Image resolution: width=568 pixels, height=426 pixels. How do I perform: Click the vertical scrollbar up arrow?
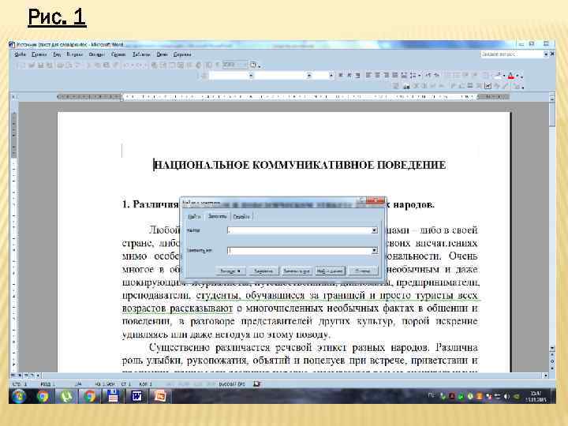point(551,98)
